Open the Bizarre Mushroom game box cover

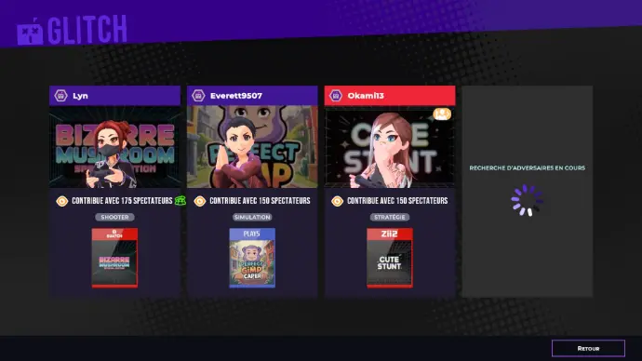(x=114, y=258)
